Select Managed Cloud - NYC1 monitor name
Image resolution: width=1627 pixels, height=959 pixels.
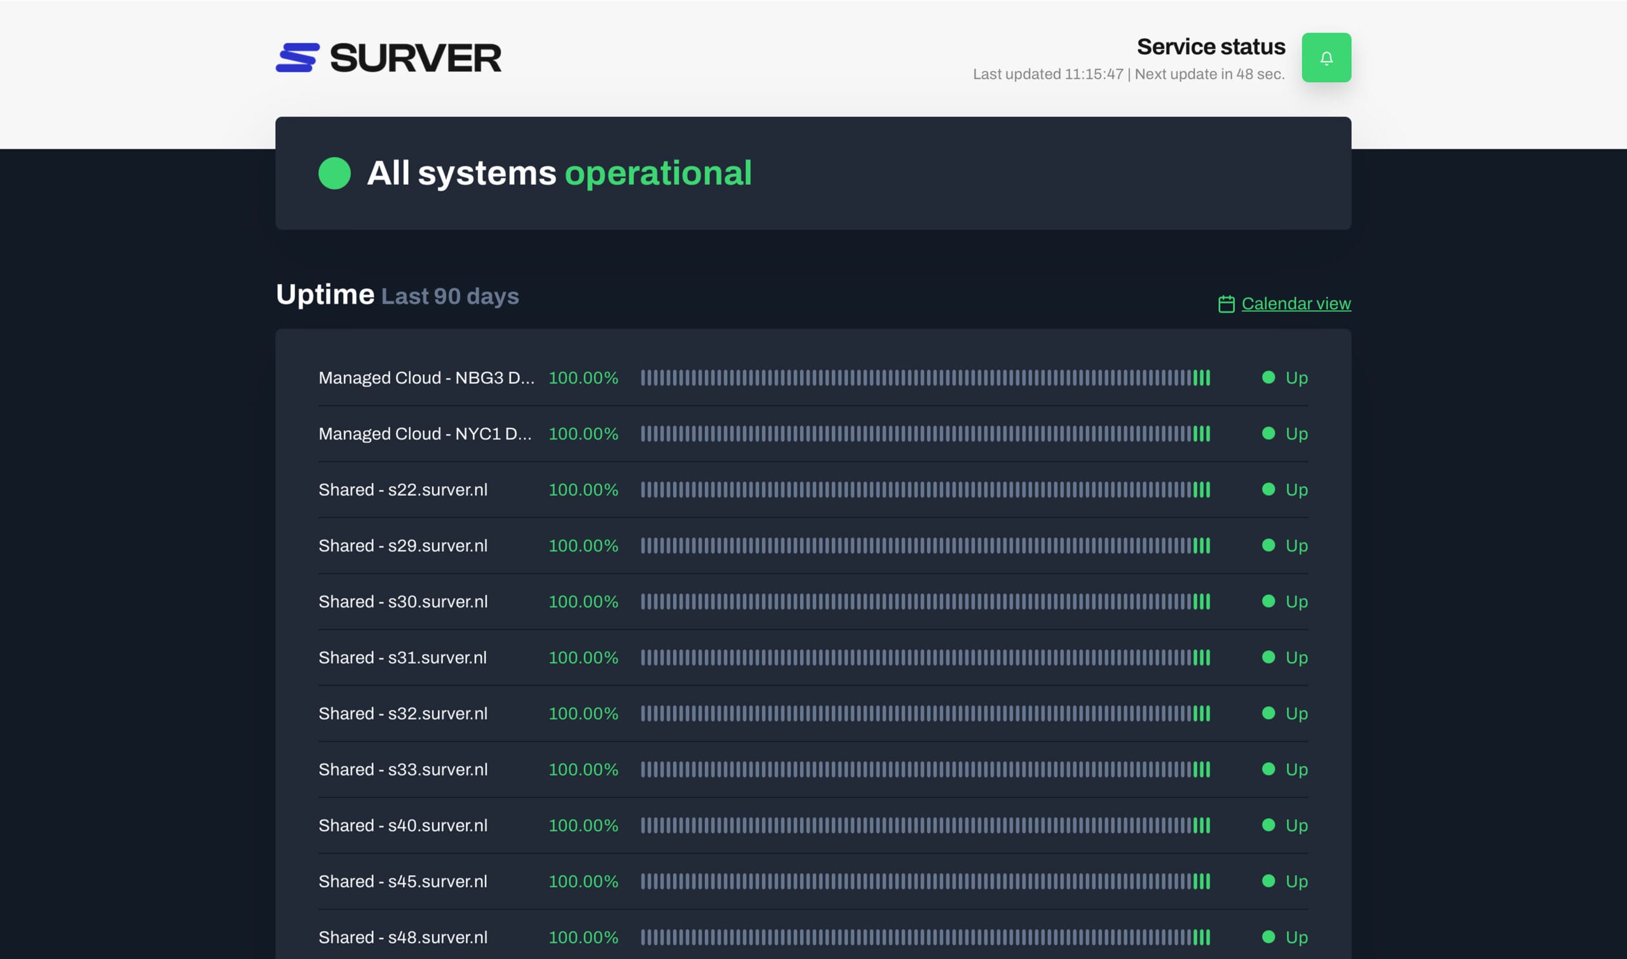point(425,433)
